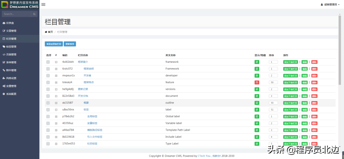Open the 更新记录 column link
Screen dimensions: 344x159
pyautogui.click(x=83, y=89)
